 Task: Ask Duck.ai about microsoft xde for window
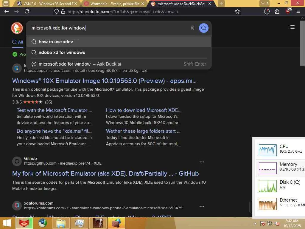pyautogui.click(x=119, y=64)
